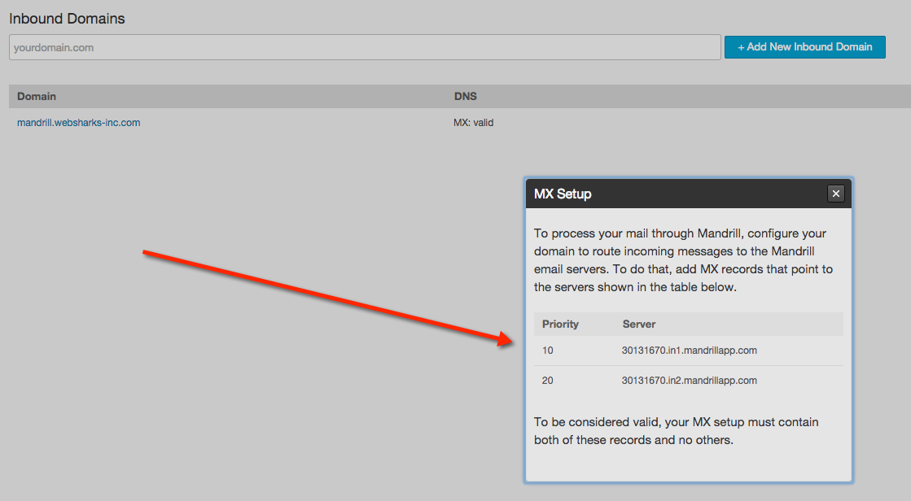The height and width of the screenshot is (501, 911).
Task: Click the DNS column header
Action: click(x=466, y=96)
